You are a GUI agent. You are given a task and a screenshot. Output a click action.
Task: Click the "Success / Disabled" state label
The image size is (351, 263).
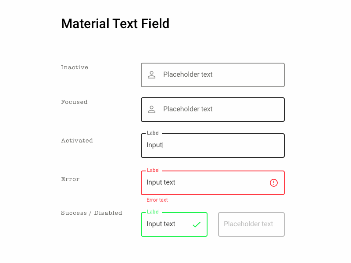click(x=91, y=213)
